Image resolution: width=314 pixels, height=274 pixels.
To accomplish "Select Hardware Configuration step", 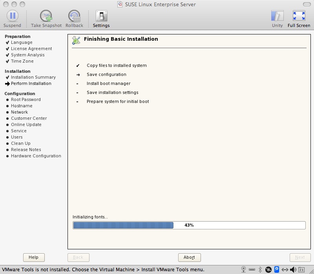I will (36, 156).
